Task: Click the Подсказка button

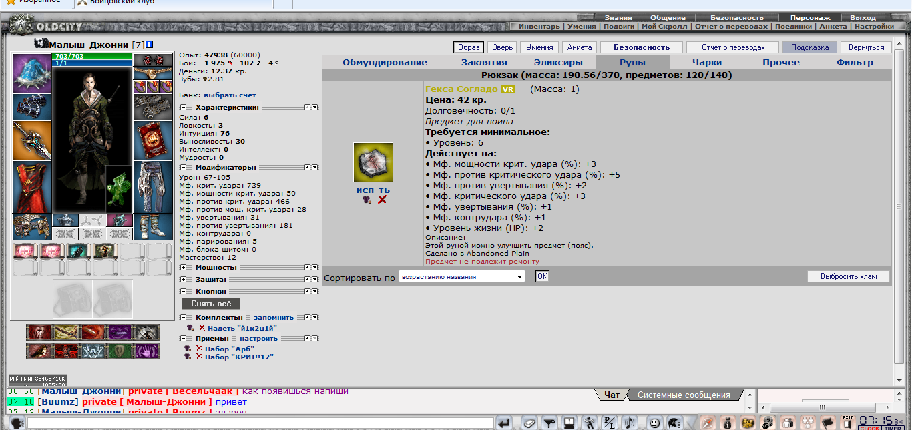Action: click(x=809, y=47)
